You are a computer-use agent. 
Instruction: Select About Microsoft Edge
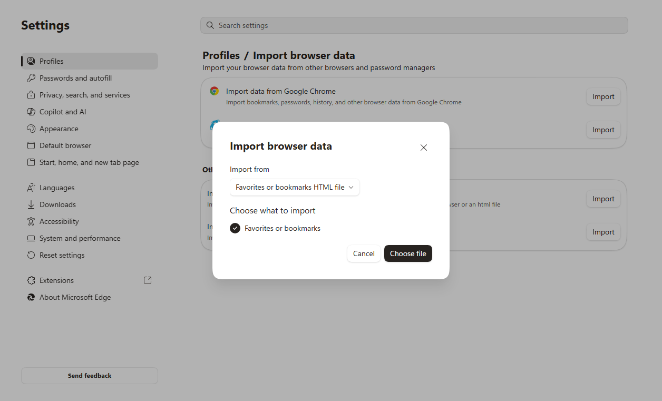[x=90, y=297]
